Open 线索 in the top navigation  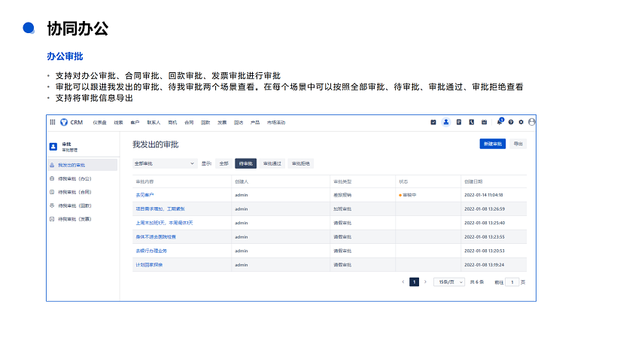pyautogui.click(x=118, y=123)
